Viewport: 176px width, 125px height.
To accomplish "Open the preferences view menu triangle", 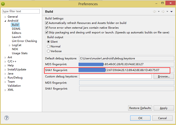I will click(171, 11).
